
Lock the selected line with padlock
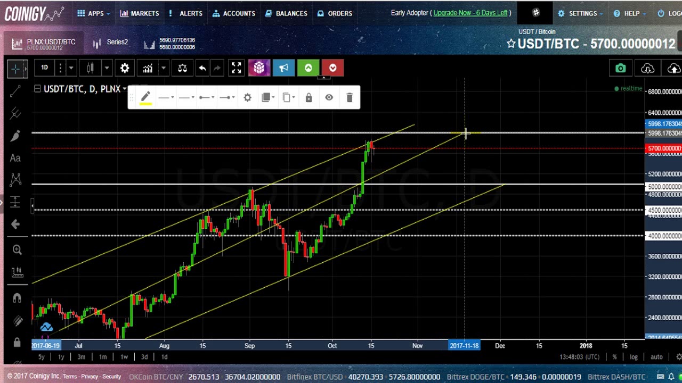tap(308, 97)
